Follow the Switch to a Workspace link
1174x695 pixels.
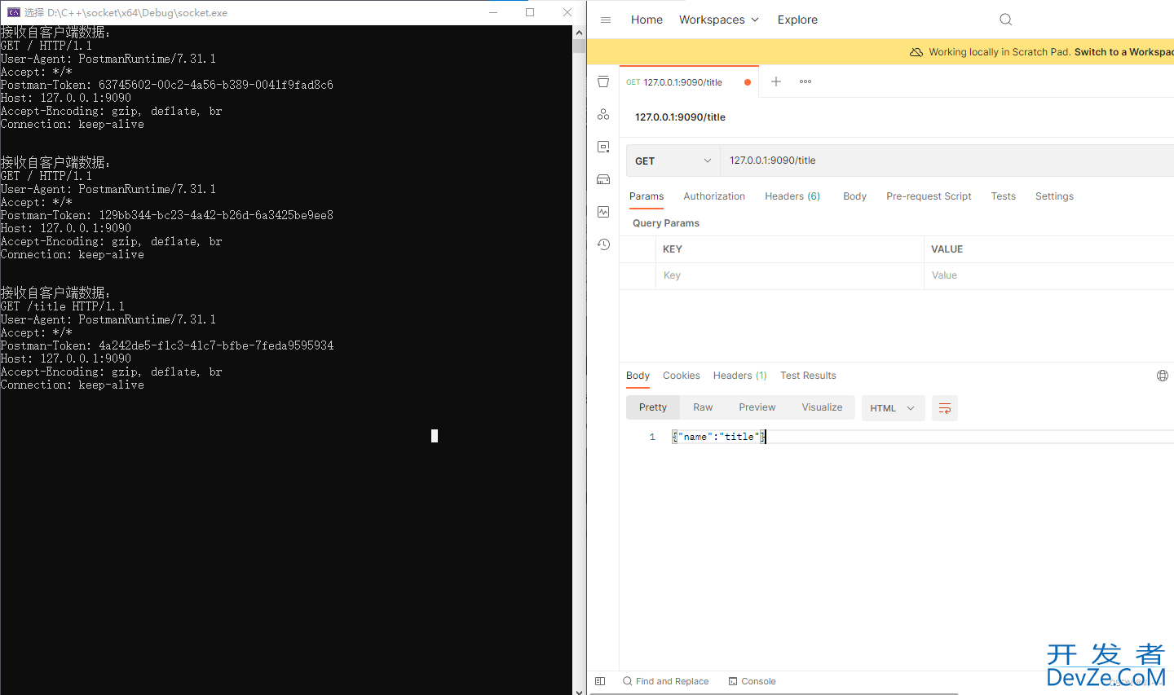point(1124,52)
